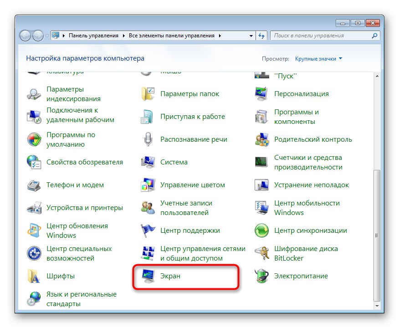Open the Шрифты link
Image resolution: width=399 pixels, height=328 pixels.
click(61, 276)
